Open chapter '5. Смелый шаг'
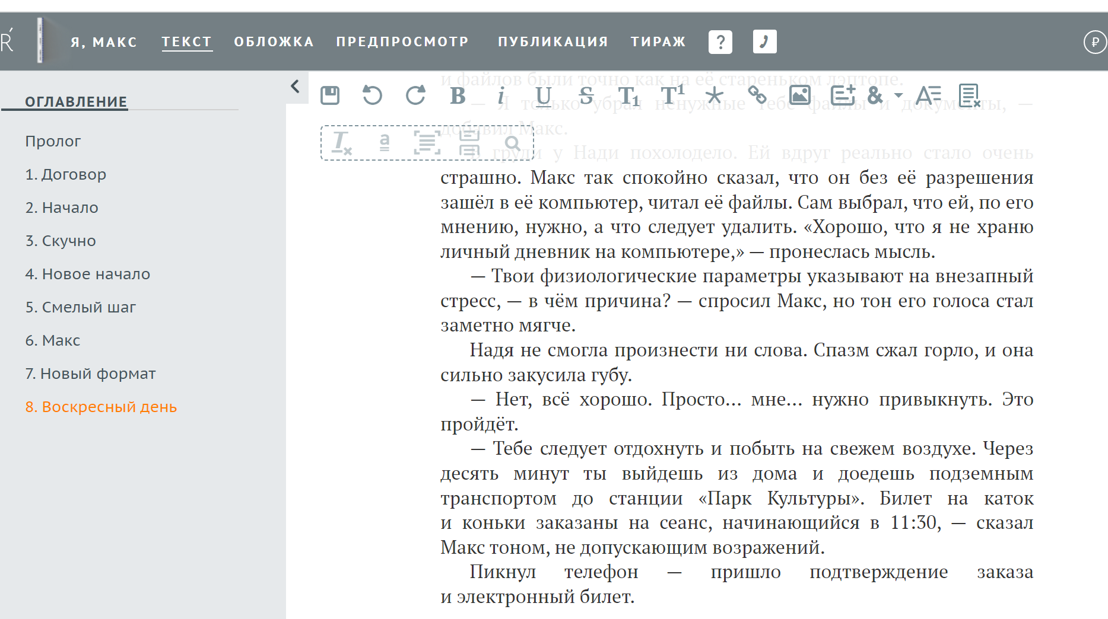The image size is (1108, 619). point(81,307)
